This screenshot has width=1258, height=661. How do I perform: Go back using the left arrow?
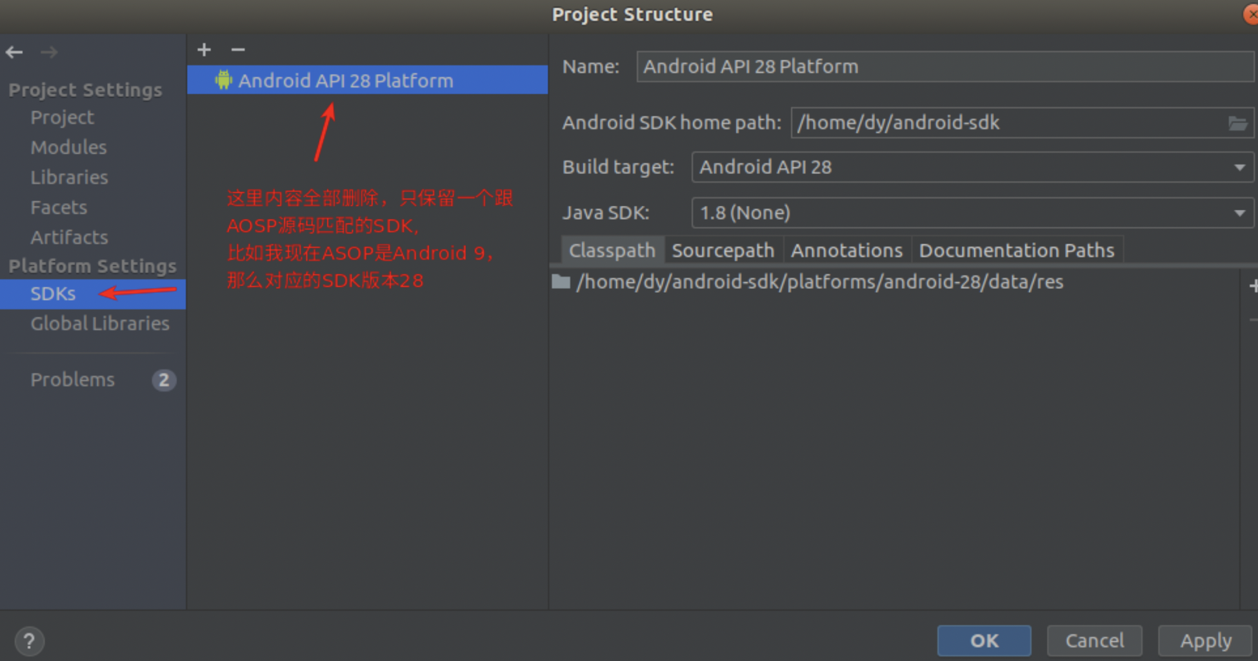[x=14, y=52]
